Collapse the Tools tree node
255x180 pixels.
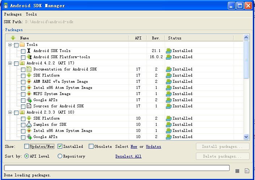click(x=10, y=44)
